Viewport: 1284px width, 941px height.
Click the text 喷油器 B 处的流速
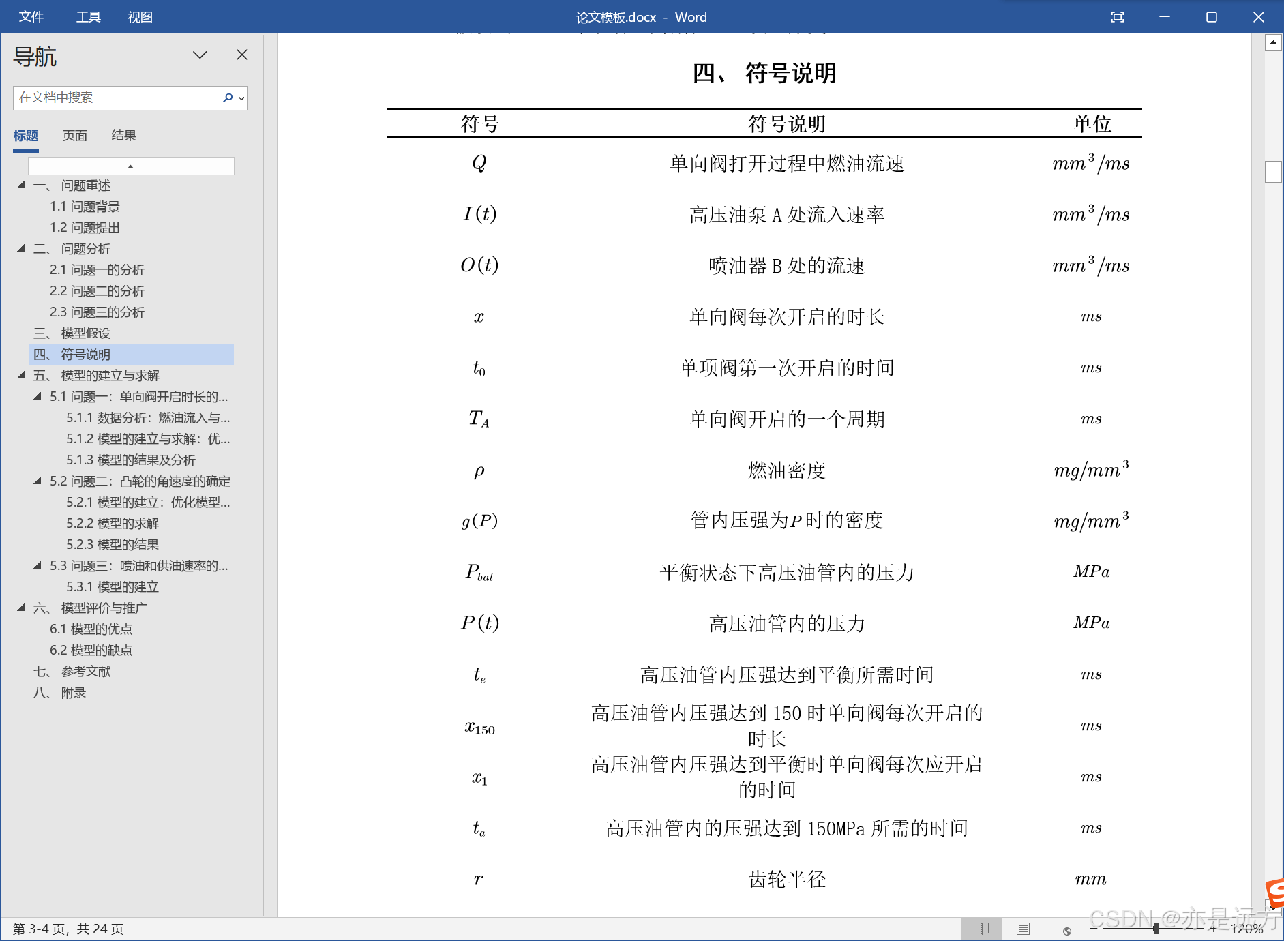coord(787,265)
